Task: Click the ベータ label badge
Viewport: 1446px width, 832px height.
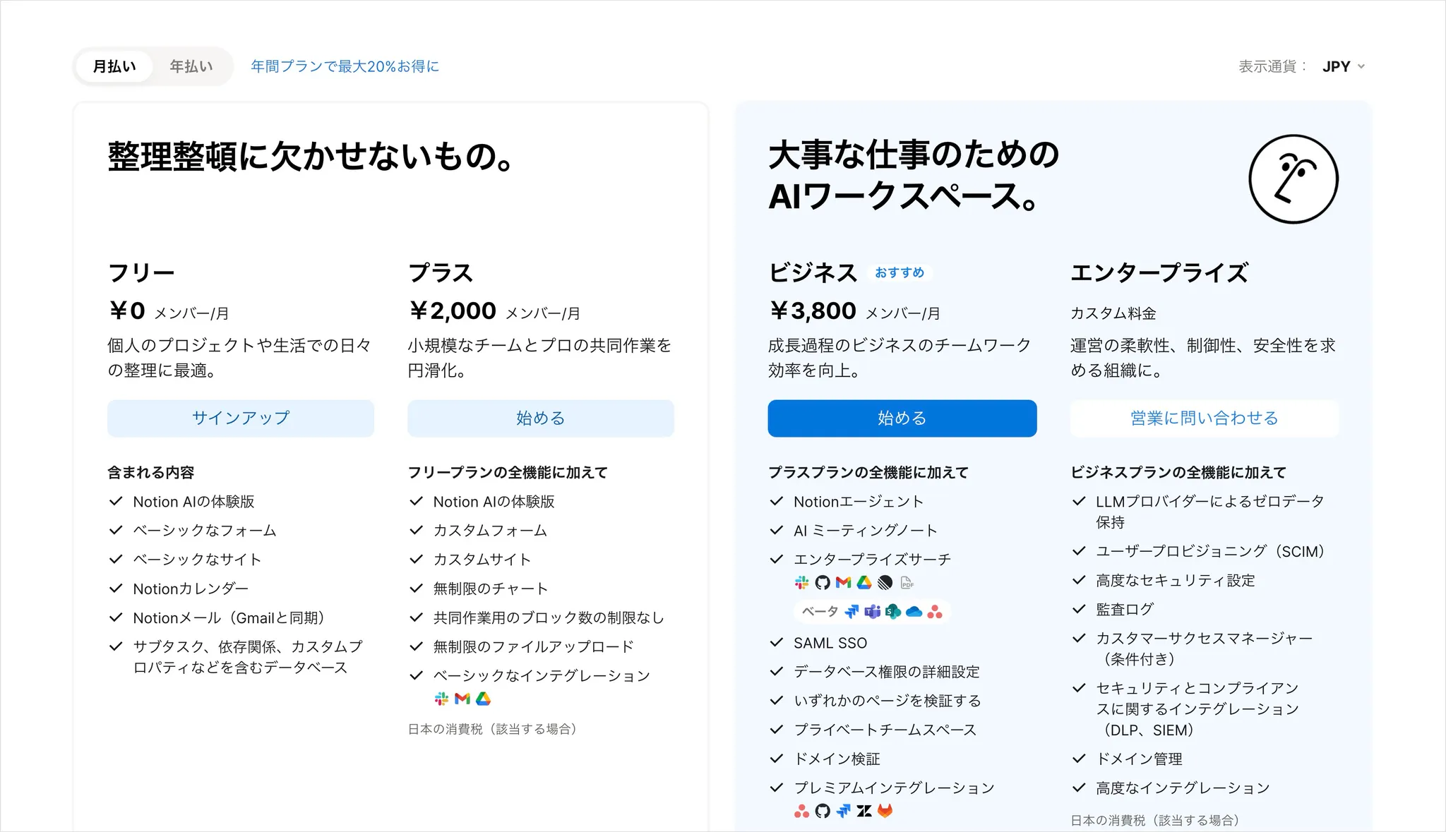Action: 820,612
